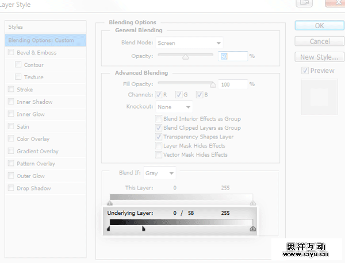Image resolution: width=345 pixels, height=263 pixels.
Task: Expand the Knockout dropdown
Action: pos(174,107)
